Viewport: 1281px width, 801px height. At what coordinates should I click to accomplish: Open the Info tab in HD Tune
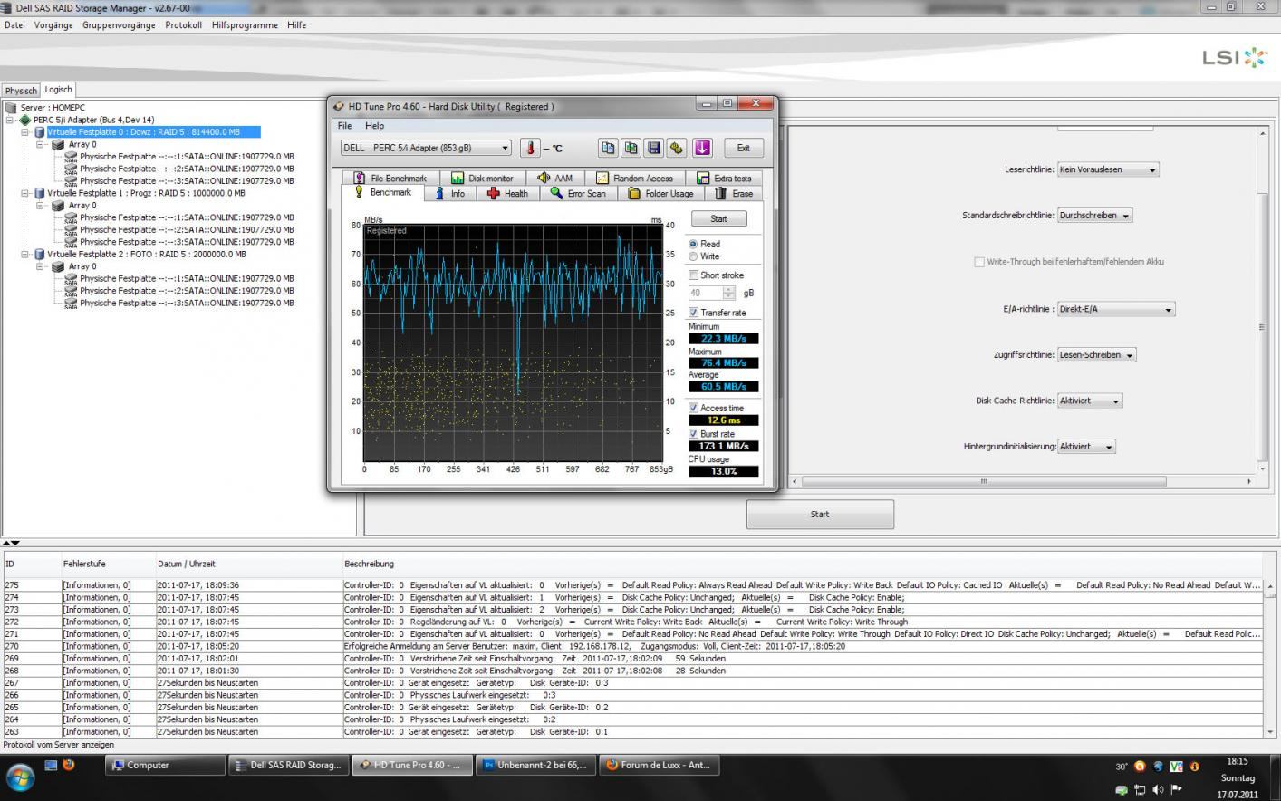[449, 193]
